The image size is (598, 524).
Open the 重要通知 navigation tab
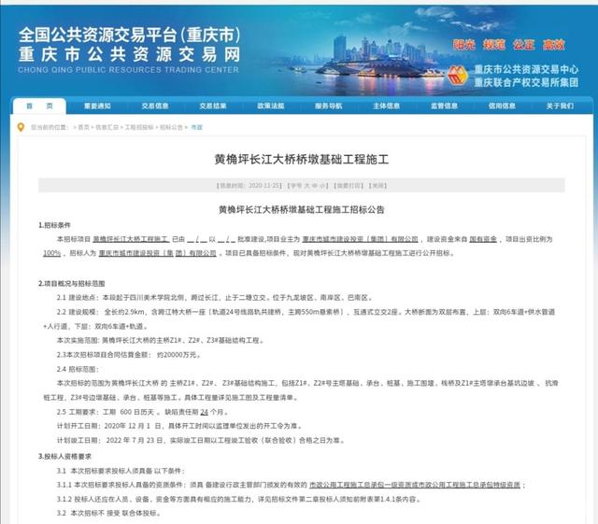[97, 106]
